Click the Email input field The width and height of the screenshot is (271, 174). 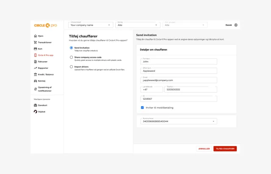[179, 80]
